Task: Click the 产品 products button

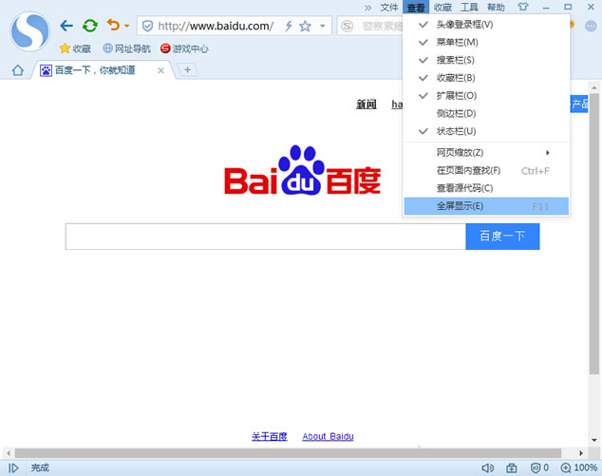Action: 579,104
